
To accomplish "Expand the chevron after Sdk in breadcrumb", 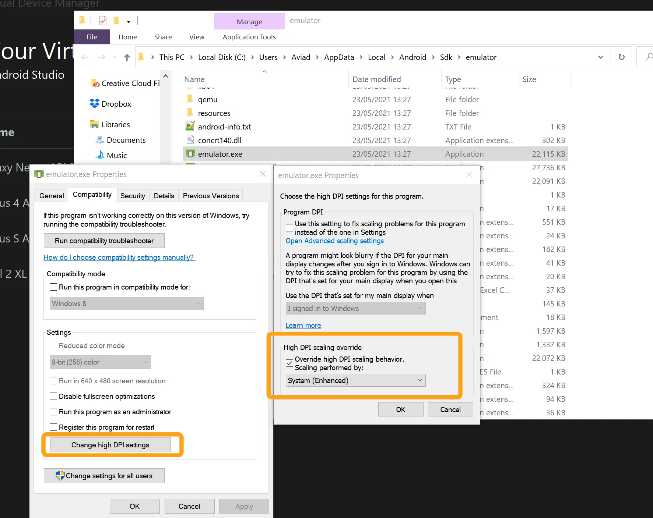I will click(x=459, y=57).
